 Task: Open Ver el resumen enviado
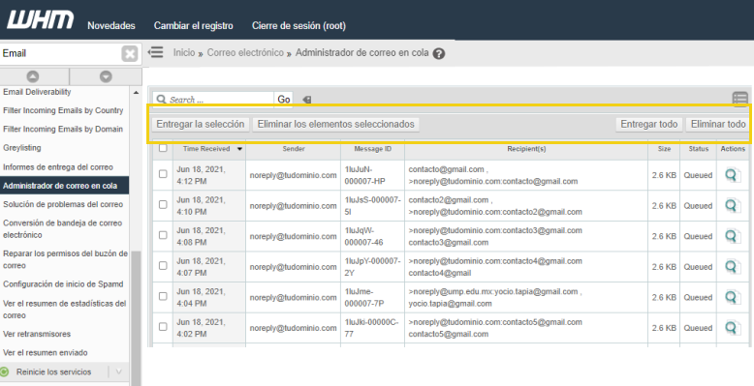(46, 353)
